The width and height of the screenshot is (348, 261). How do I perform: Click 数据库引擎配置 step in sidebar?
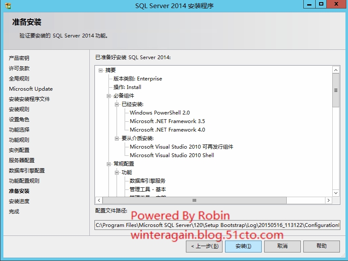coord(27,171)
